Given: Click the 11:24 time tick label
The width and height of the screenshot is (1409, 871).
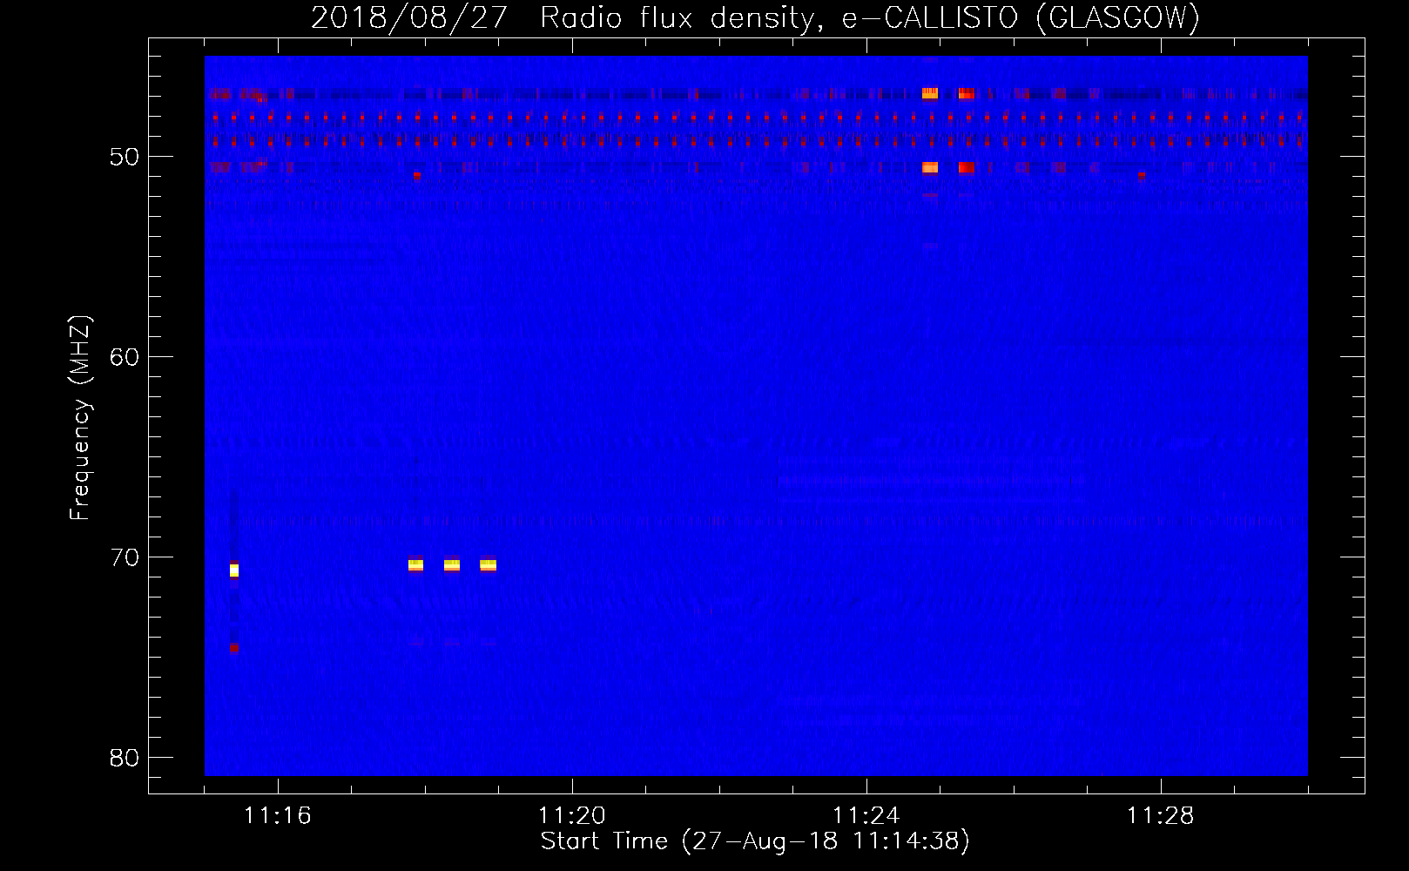Looking at the screenshot, I should (x=866, y=816).
